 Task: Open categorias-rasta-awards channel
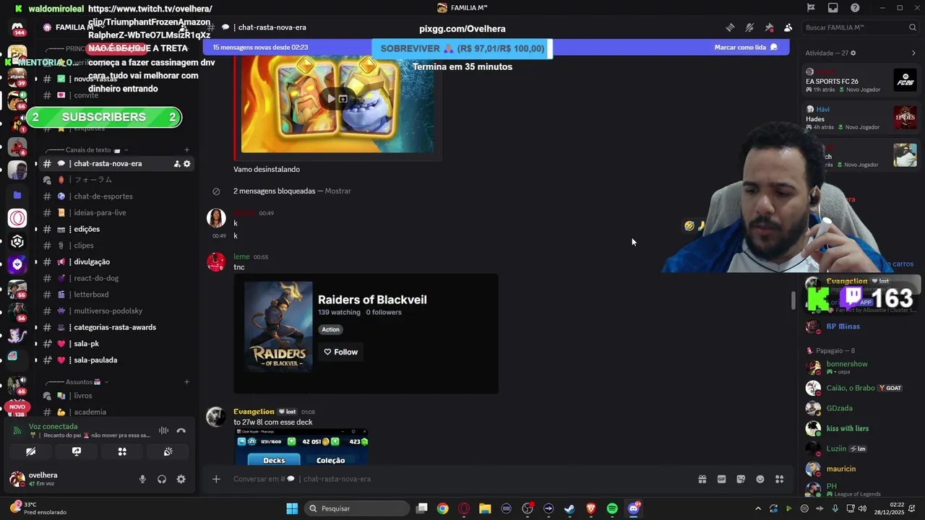115,327
